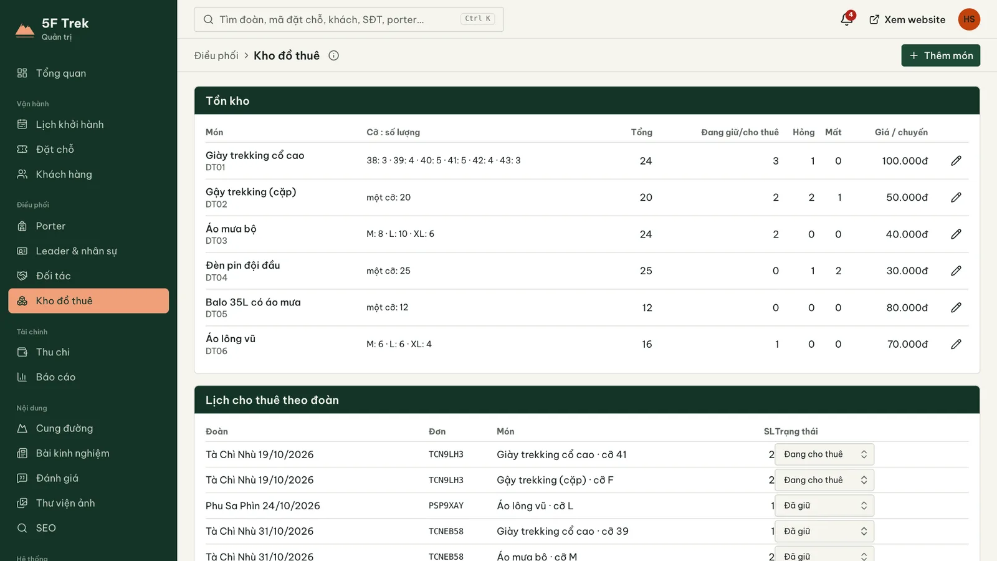The image size is (997, 561).
Task: Click the Thư viện ảnh gallery icon
Action: tap(22, 503)
